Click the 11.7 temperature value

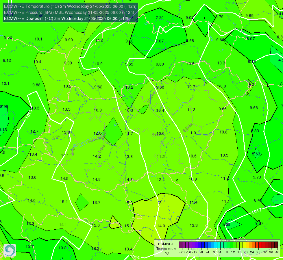click(x=129, y=133)
